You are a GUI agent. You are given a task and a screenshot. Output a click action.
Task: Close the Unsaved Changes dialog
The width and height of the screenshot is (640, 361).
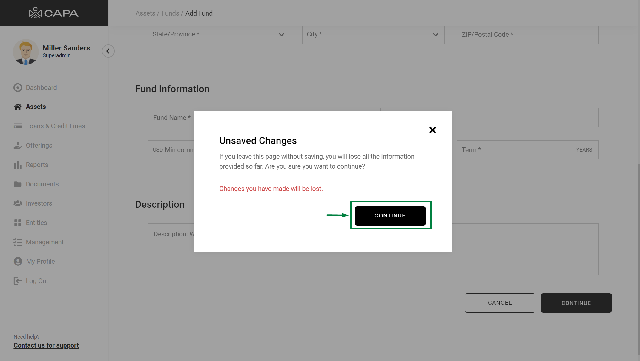pyautogui.click(x=432, y=130)
